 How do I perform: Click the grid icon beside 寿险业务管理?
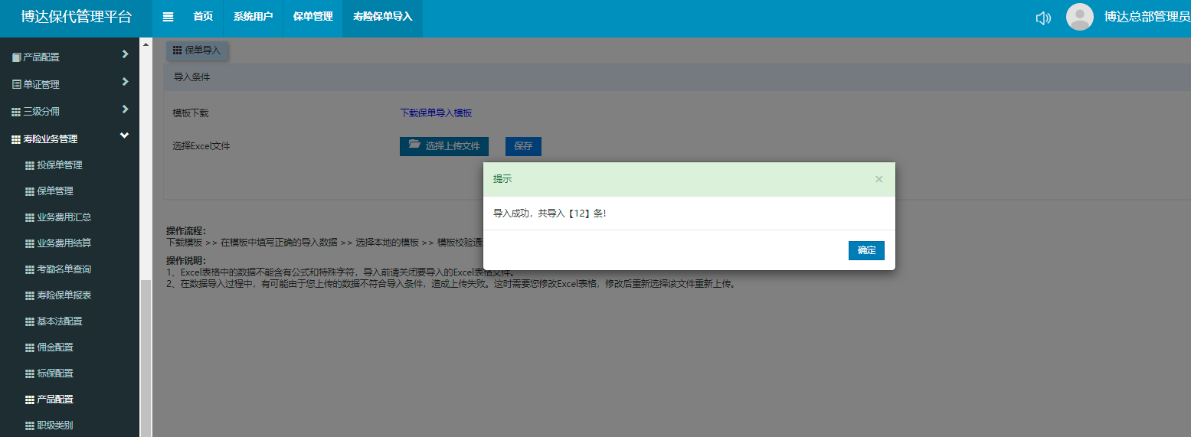pyautogui.click(x=16, y=139)
